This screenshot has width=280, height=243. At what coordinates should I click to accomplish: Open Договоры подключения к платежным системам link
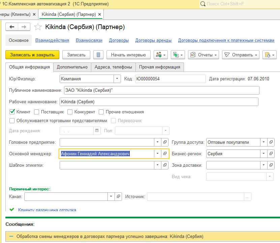click(226, 40)
